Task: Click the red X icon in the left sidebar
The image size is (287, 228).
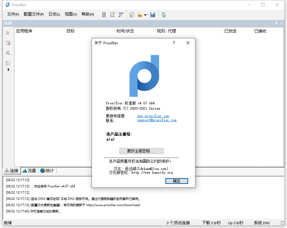Action: coord(8,33)
